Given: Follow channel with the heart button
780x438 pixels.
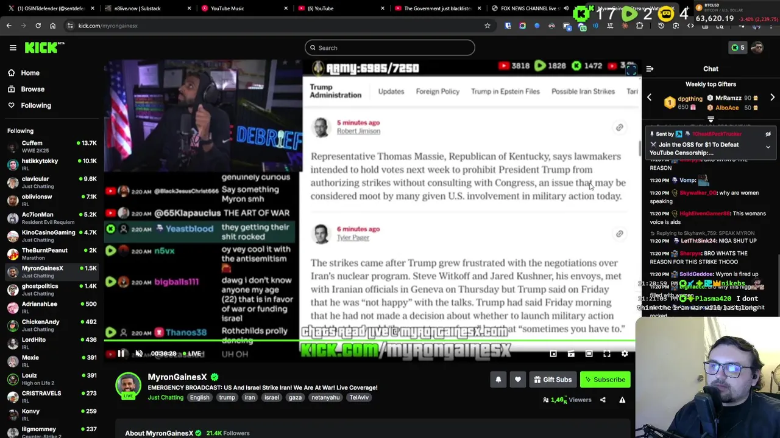Looking at the screenshot, I should (x=518, y=380).
